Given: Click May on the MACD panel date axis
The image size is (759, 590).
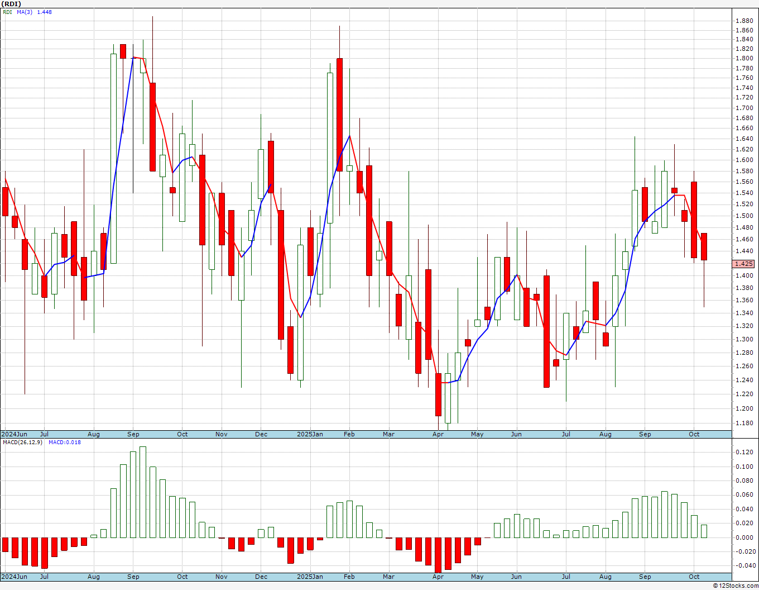Looking at the screenshot, I should tap(477, 577).
